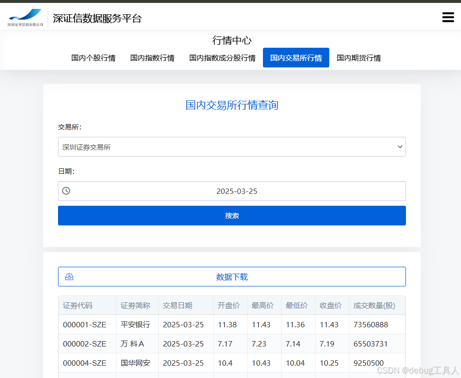
Task: Click the 万 科A name cell
Action: click(x=137, y=344)
